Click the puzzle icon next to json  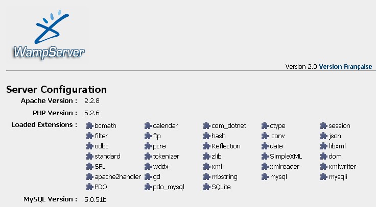coord(324,136)
